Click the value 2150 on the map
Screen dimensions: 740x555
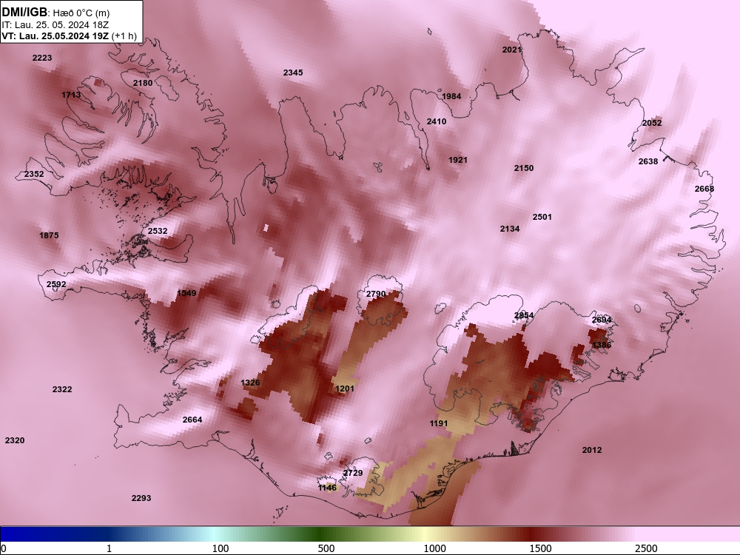[524, 168]
